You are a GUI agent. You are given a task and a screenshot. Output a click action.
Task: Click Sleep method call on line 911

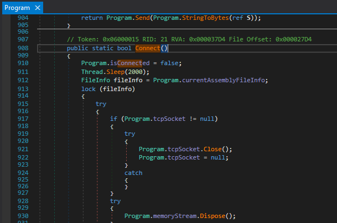coord(116,72)
